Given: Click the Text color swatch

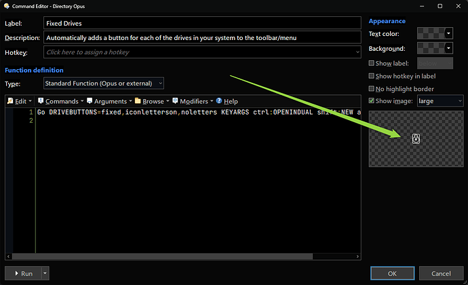Looking at the screenshot, I should (x=431, y=33).
